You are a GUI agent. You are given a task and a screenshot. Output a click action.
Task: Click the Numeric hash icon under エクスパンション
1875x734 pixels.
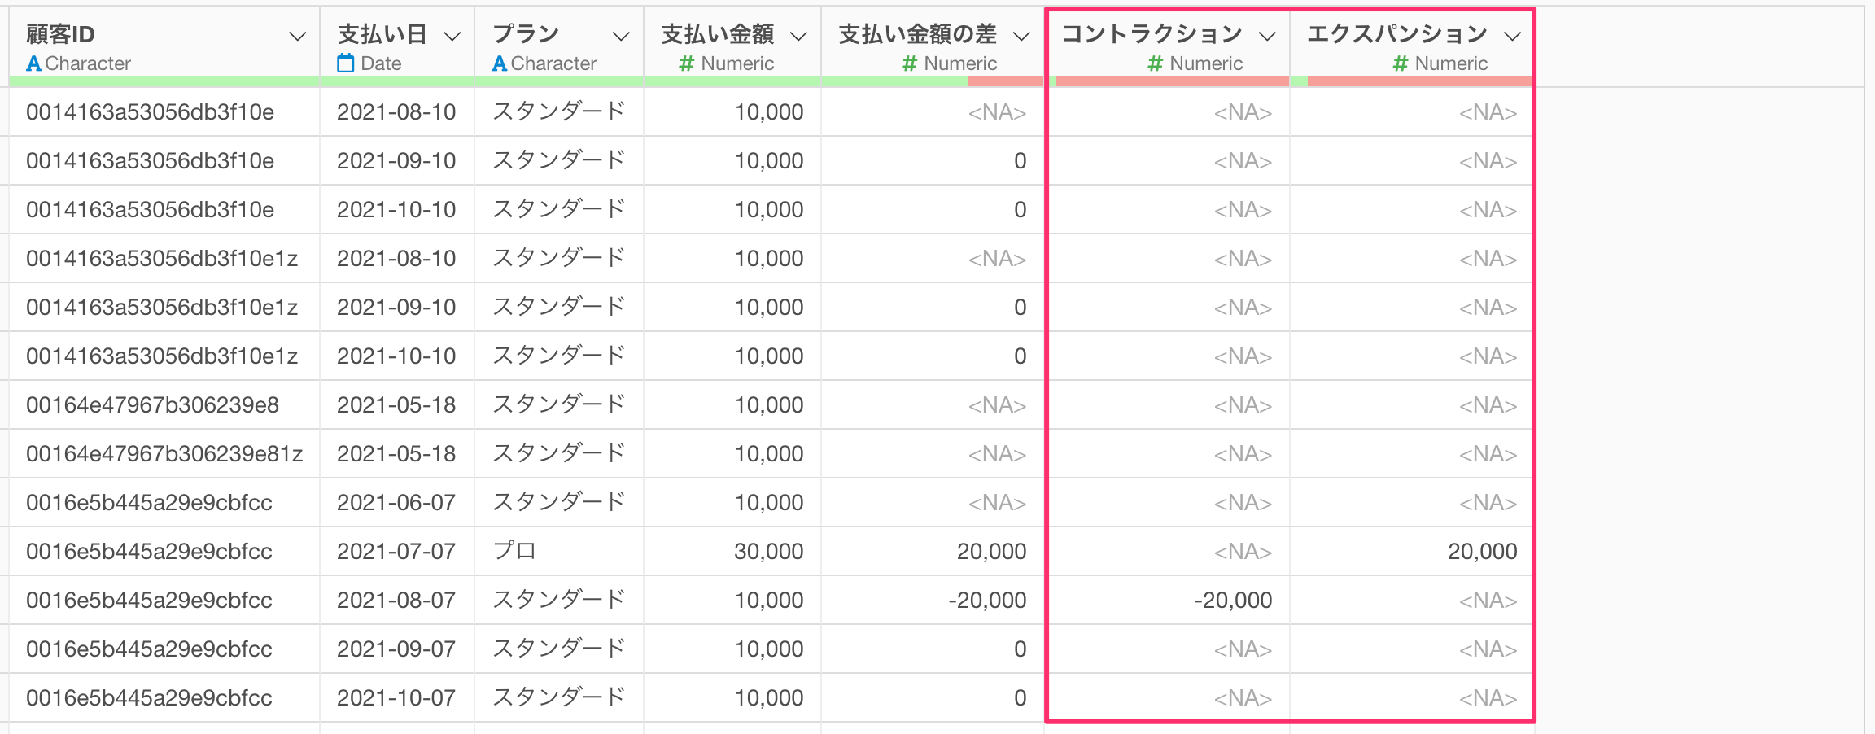[x=1401, y=63]
